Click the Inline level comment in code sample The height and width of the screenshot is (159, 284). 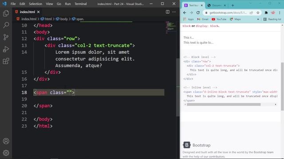point(200,87)
